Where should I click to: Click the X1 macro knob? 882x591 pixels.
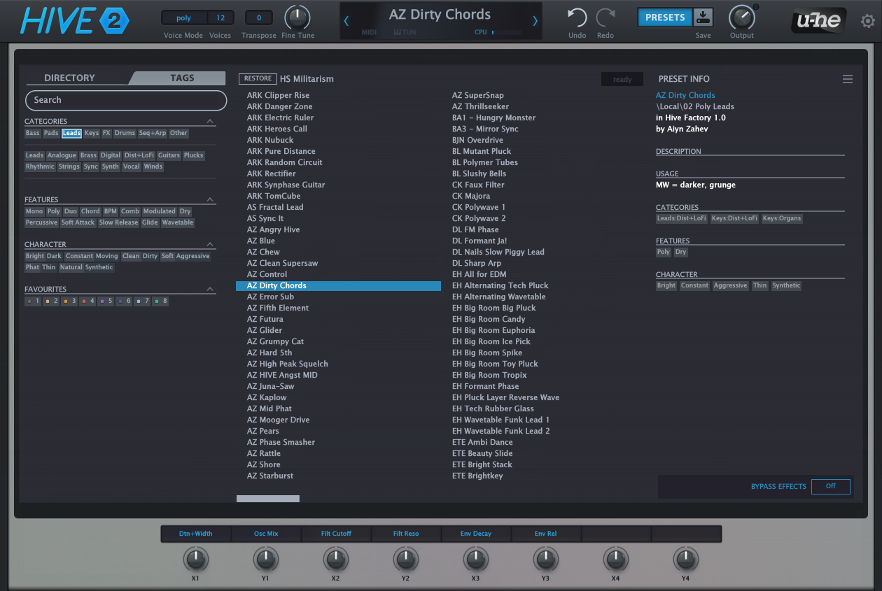pyautogui.click(x=195, y=559)
